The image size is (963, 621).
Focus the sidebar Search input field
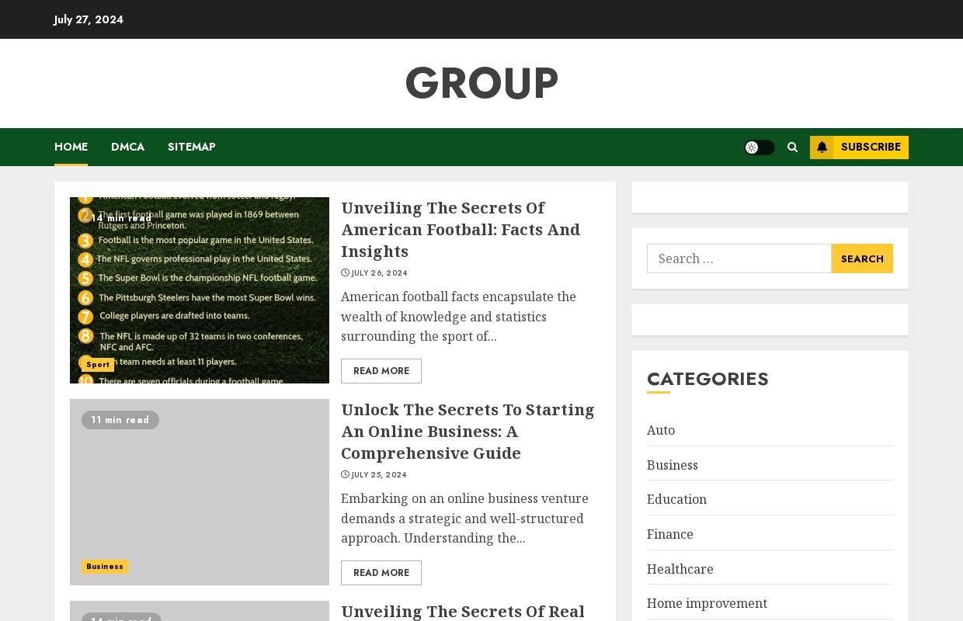(739, 258)
